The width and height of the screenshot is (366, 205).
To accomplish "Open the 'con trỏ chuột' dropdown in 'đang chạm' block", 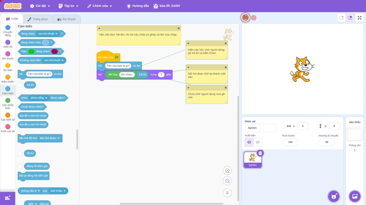I will coord(48,34).
